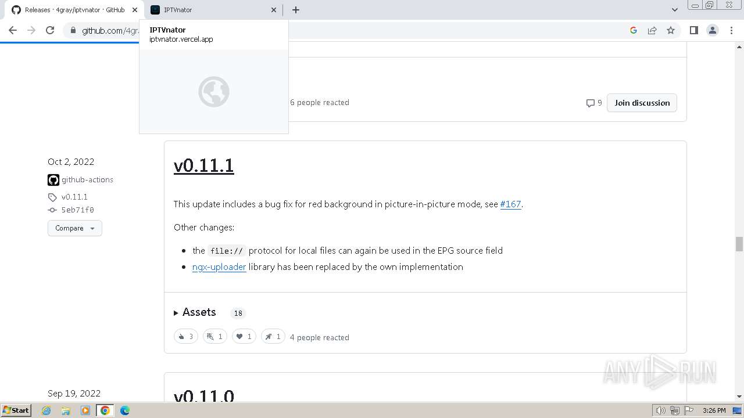This screenshot has height=418, width=744.
Task: Open the Chrome profile avatar
Action: coord(713,30)
